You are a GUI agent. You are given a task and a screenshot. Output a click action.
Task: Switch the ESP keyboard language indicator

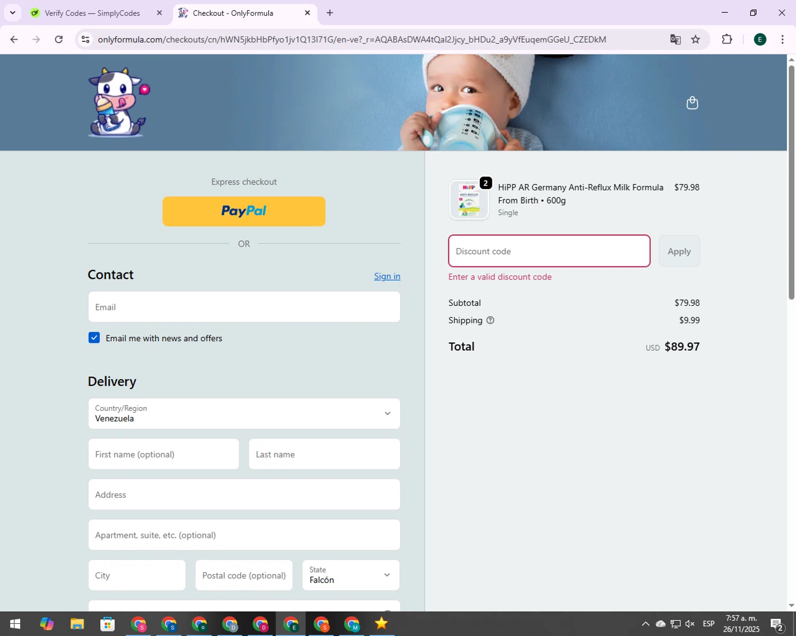(x=708, y=624)
